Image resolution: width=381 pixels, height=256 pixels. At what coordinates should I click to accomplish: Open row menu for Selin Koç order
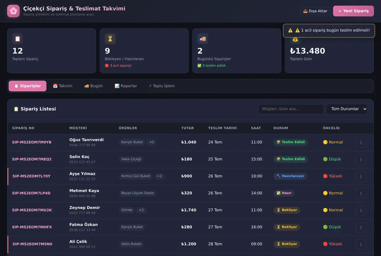click(x=361, y=159)
